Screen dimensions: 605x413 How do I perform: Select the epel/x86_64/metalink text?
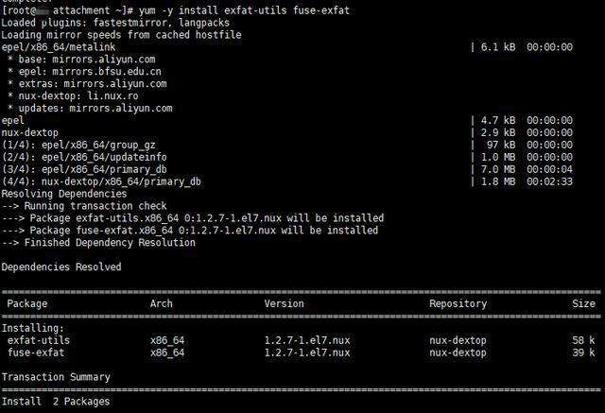coord(59,47)
